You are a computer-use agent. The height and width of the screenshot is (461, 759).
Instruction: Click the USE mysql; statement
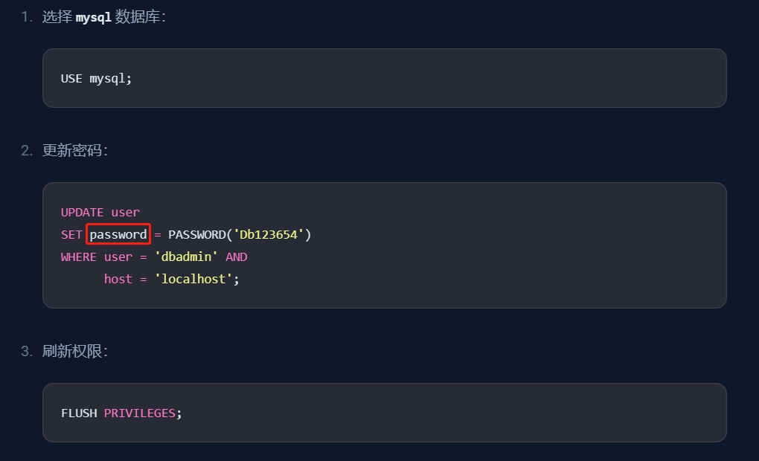point(96,78)
